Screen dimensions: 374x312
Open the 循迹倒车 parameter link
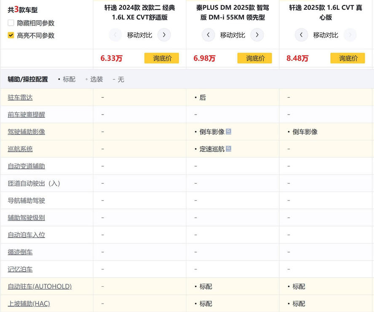20,252
